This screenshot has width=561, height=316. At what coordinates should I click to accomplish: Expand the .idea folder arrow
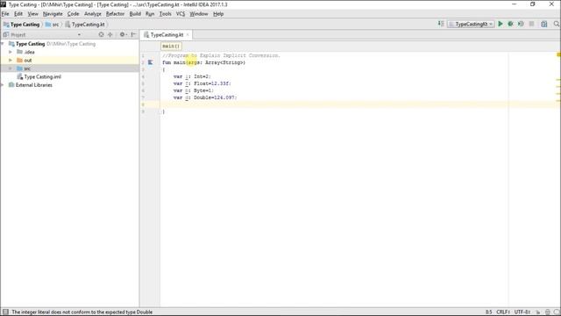click(11, 52)
